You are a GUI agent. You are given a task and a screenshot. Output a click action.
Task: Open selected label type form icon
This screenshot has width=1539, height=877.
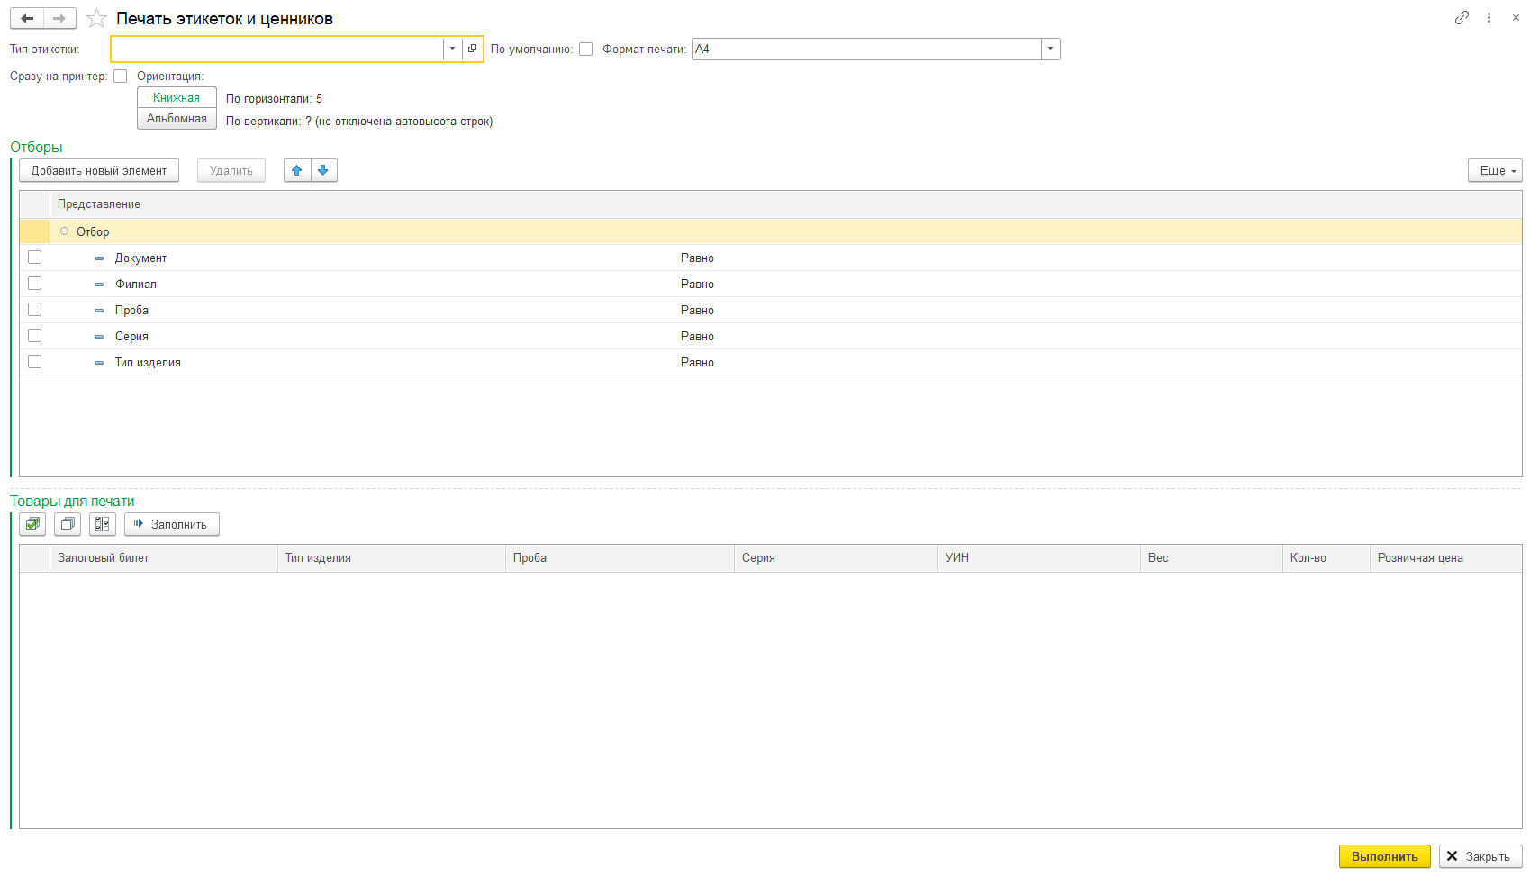(x=472, y=49)
